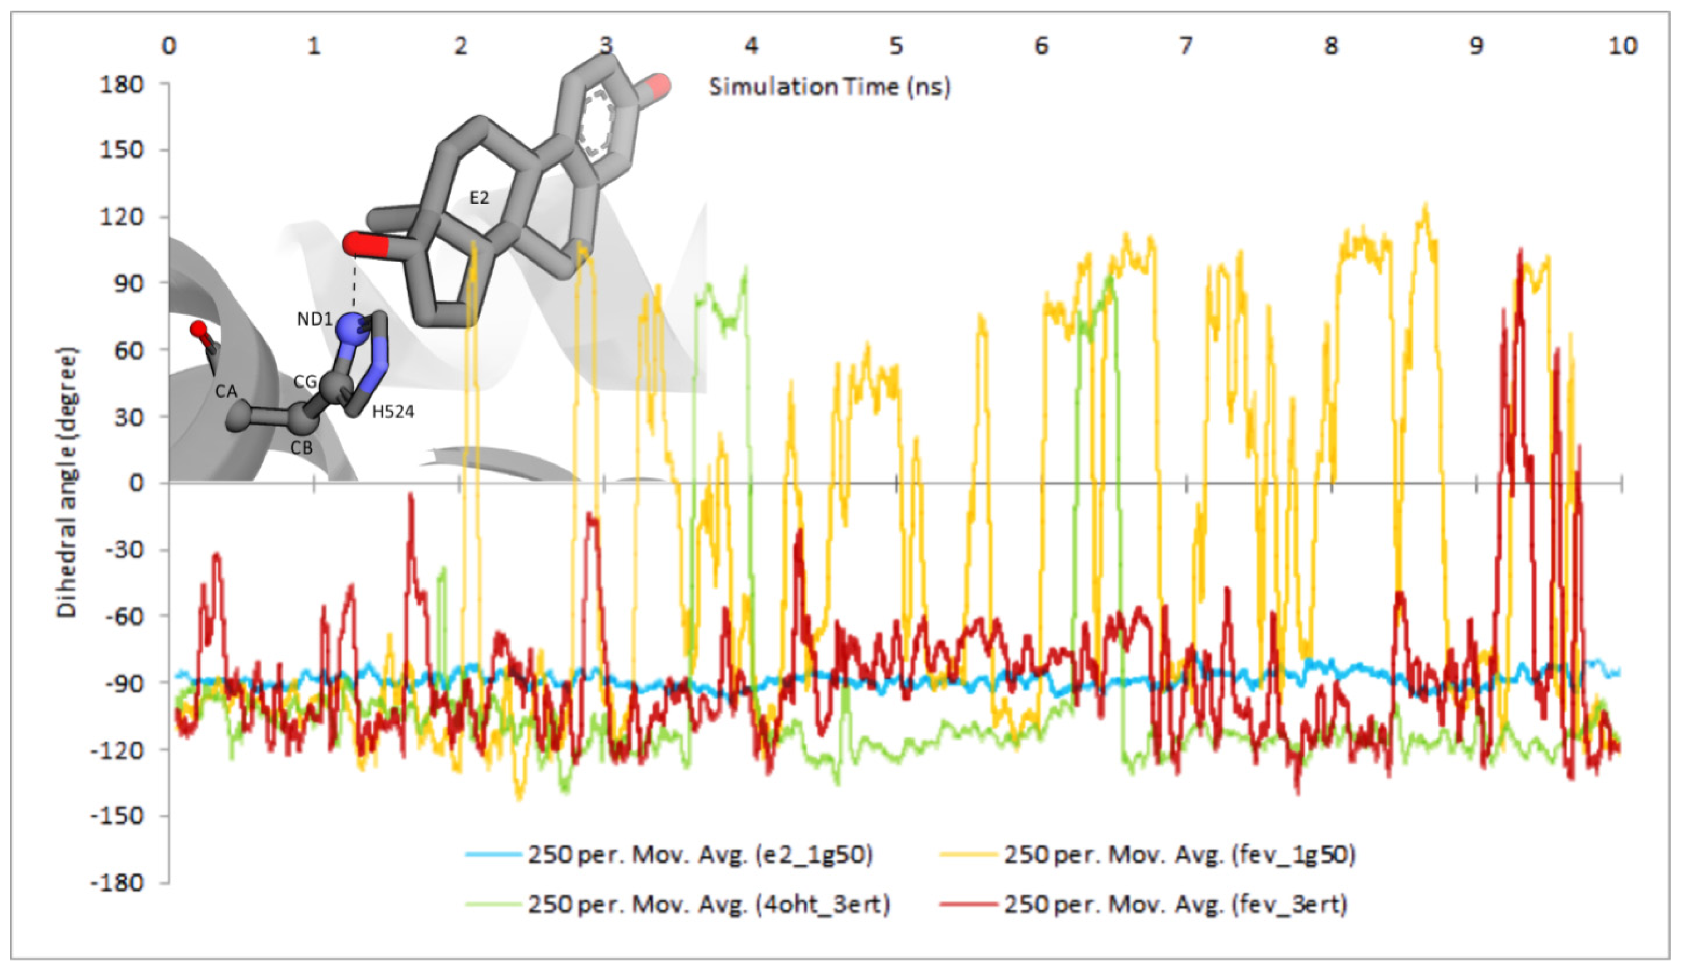Image resolution: width=1681 pixels, height=971 pixels.
Task: Click the CB atom label
Action: [x=301, y=448]
